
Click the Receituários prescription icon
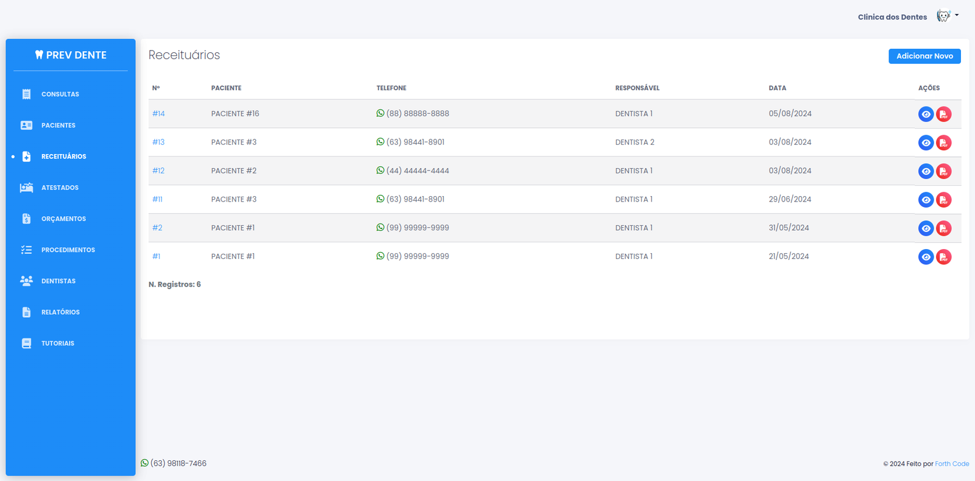coord(26,156)
